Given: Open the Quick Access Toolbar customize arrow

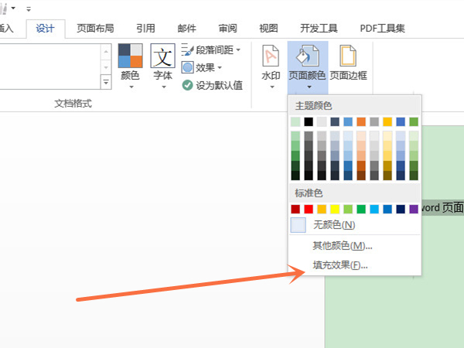Looking at the screenshot, I should (x=29, y=7).
